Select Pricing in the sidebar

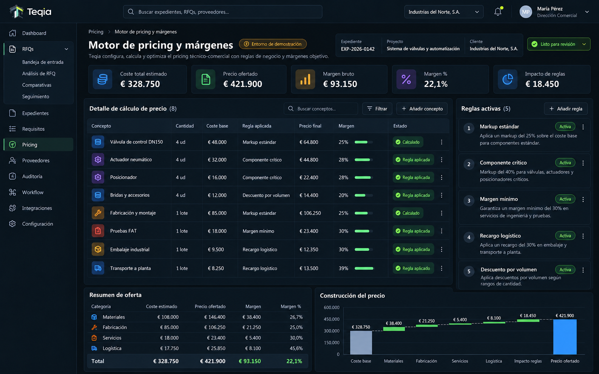[x=39, y=145]
